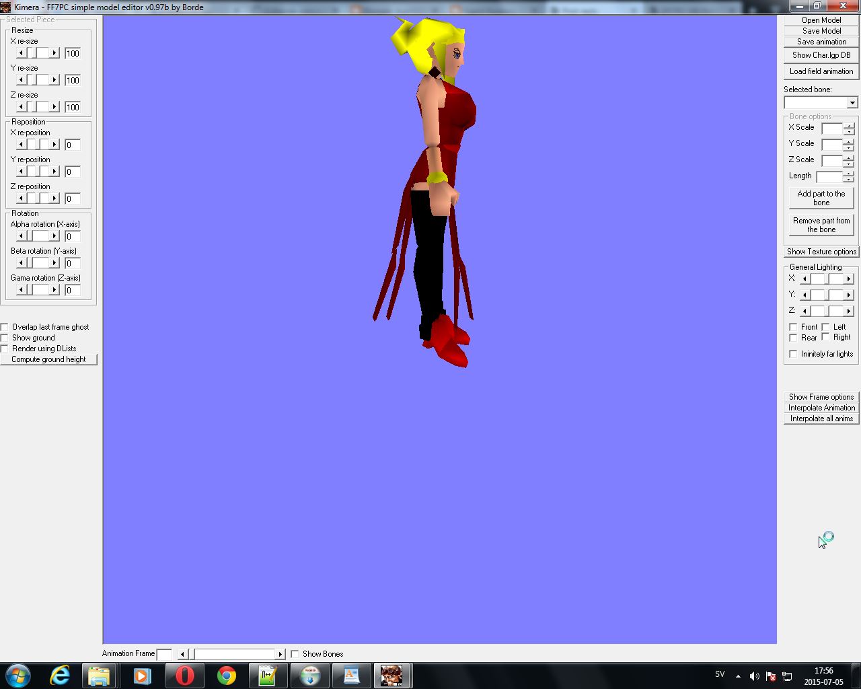Click the X Scale down stepper
This screenshot has height=689, width=861.
(849, 131)
